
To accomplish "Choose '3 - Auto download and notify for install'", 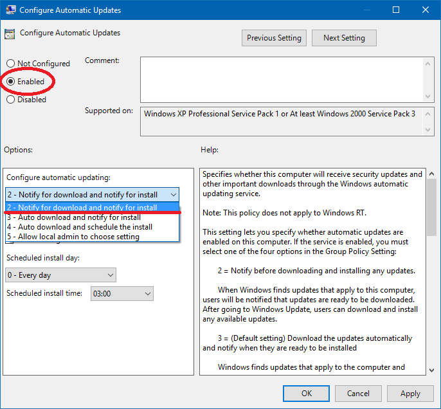I will (93, 217).
